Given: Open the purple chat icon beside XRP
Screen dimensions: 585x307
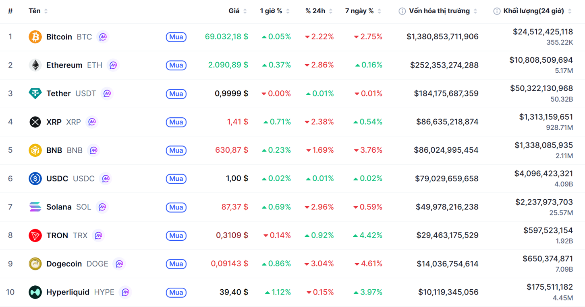Looking at the screenshot, I should point(92,122).
